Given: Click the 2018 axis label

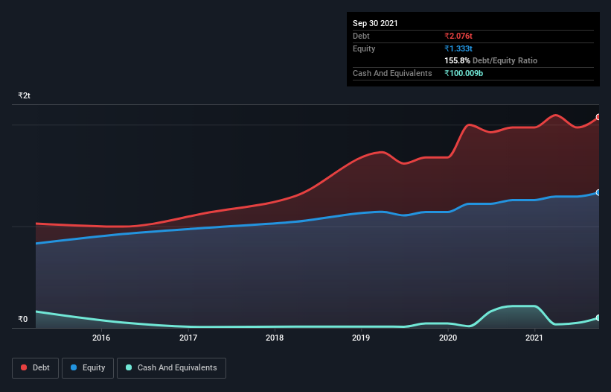Looking at the screenshot, I should coord(275,338).
